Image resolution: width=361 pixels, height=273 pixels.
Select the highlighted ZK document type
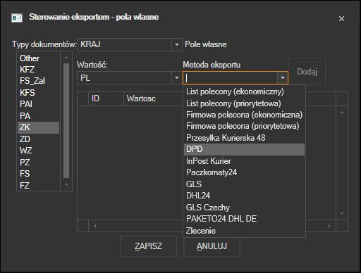tap(38, 127)
